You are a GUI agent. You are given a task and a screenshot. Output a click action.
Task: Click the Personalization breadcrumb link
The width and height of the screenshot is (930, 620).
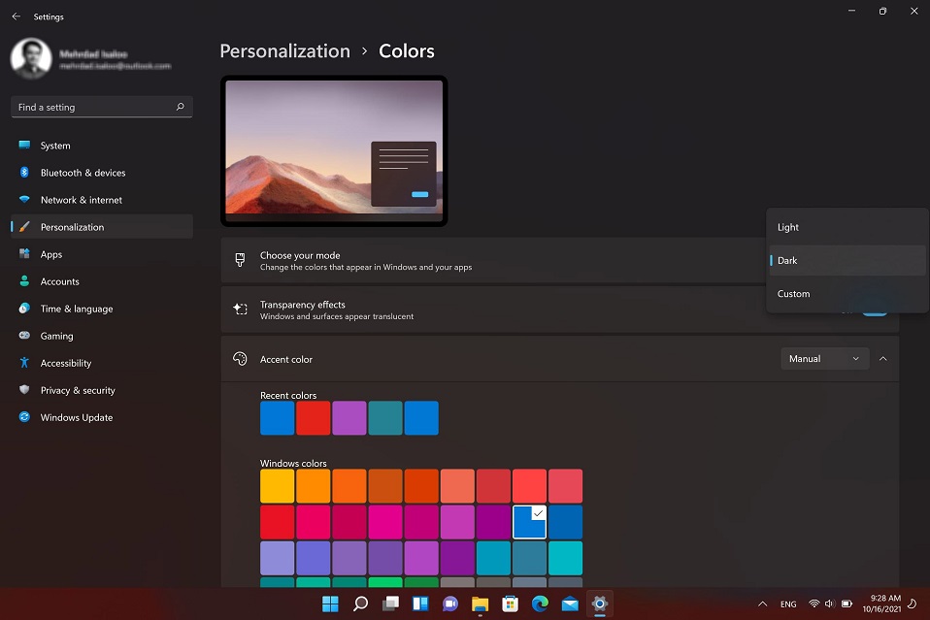[x=284, y=51]
